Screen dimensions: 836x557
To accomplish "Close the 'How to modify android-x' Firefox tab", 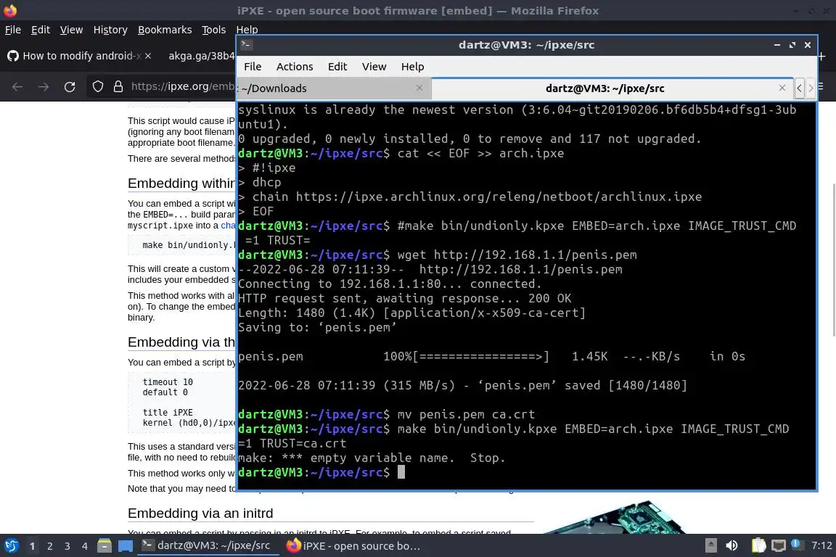I will pos(148,55).
